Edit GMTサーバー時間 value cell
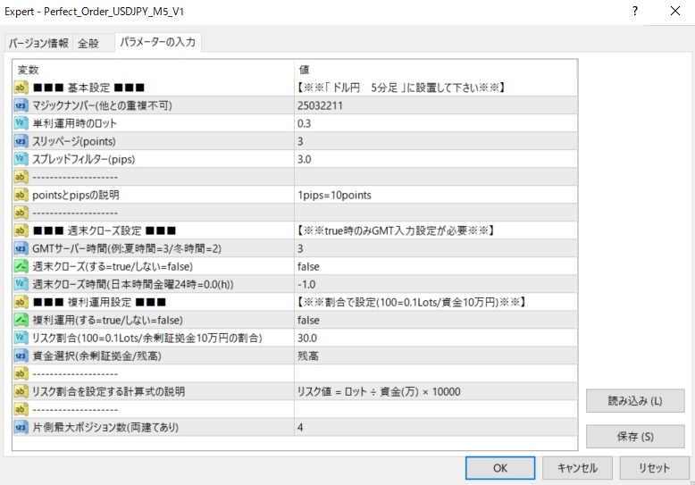This screenshot has height=485, width=695. coord(436,248)
